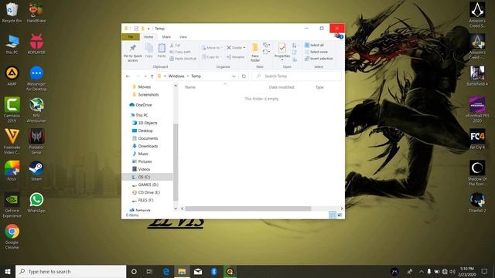
Task: Open the Copy to dropdown
Action: click(x=212, y=56)
